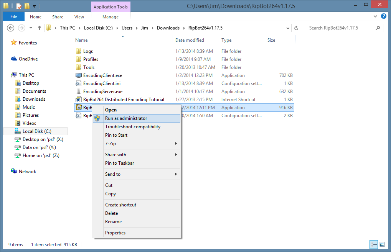Open Documents in the navigation pane
Screen dimensions: 391x252
34,91
